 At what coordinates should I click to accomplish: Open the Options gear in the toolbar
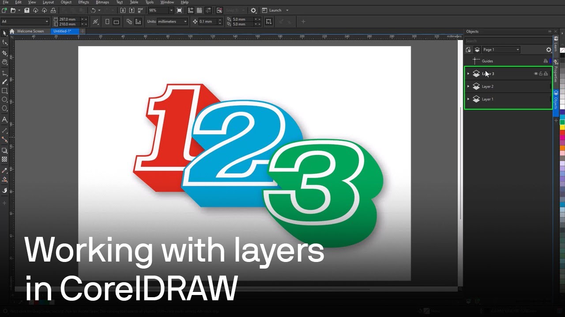coord(253,10)
